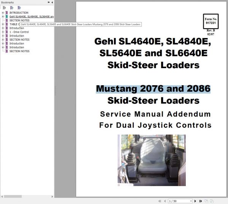Click the middle bookmark tool icon in Bookmarks toolbar
Viewport: 228px width, 204px height.
point(12,8)
